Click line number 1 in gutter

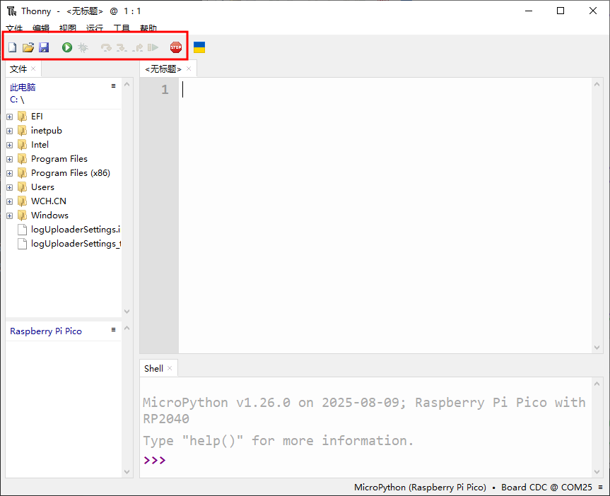coord(165,90)
